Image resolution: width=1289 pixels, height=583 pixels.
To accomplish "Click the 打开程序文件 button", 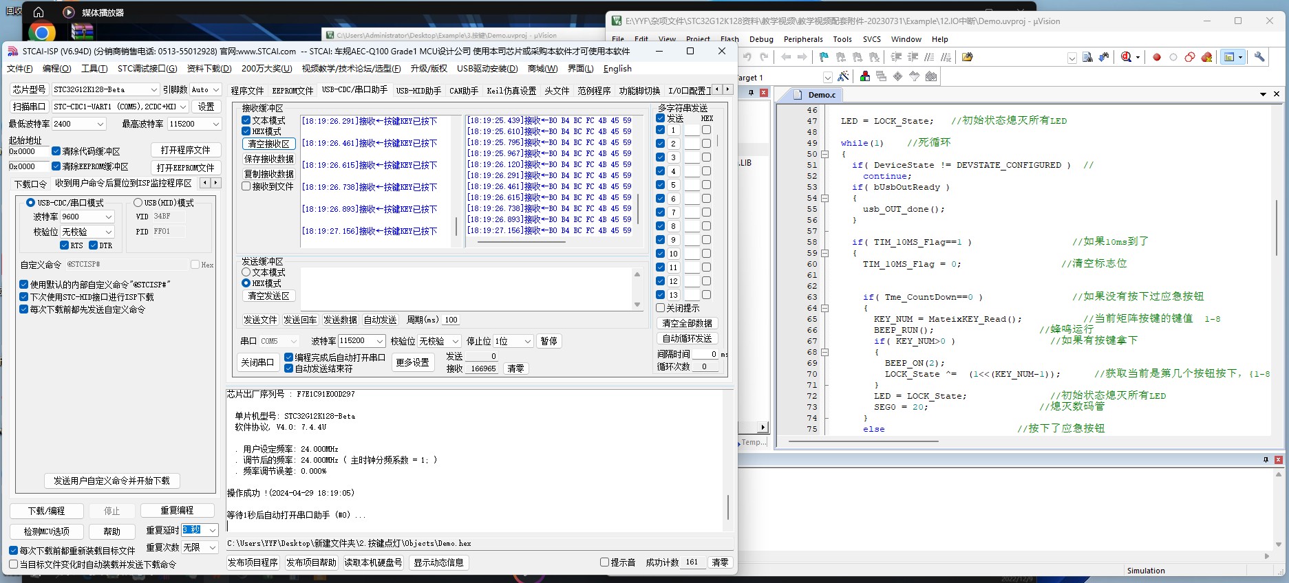I will pos(186,150).
